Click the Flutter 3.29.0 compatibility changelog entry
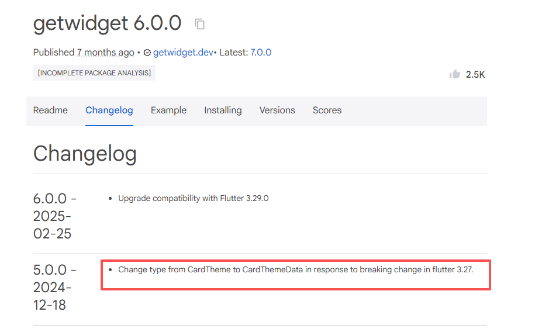The image size is (542, 329). pos(193,198)
